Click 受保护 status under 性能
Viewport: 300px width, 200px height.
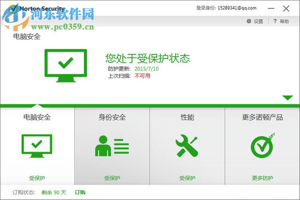coord(187,178)
